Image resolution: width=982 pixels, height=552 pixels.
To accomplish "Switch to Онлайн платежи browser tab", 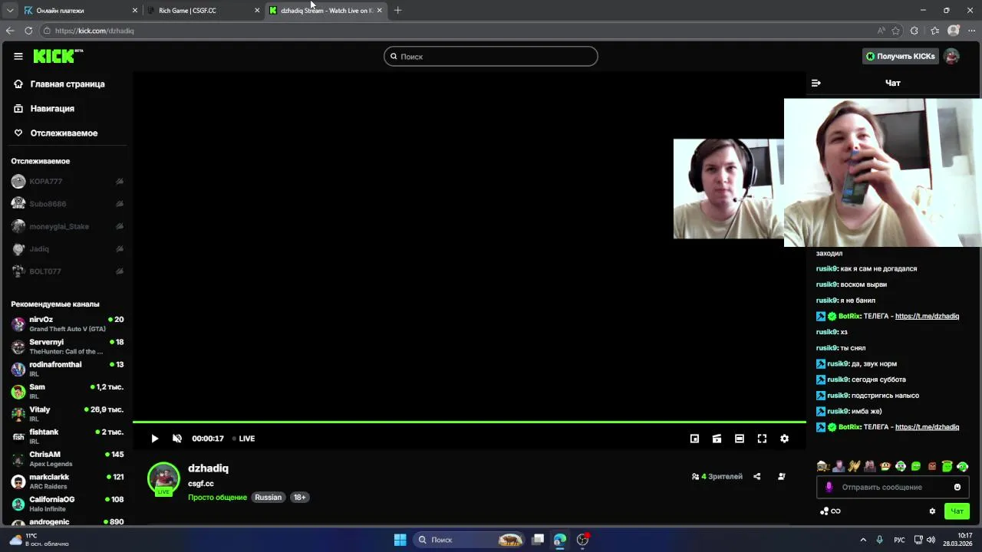I will (81, 11).
